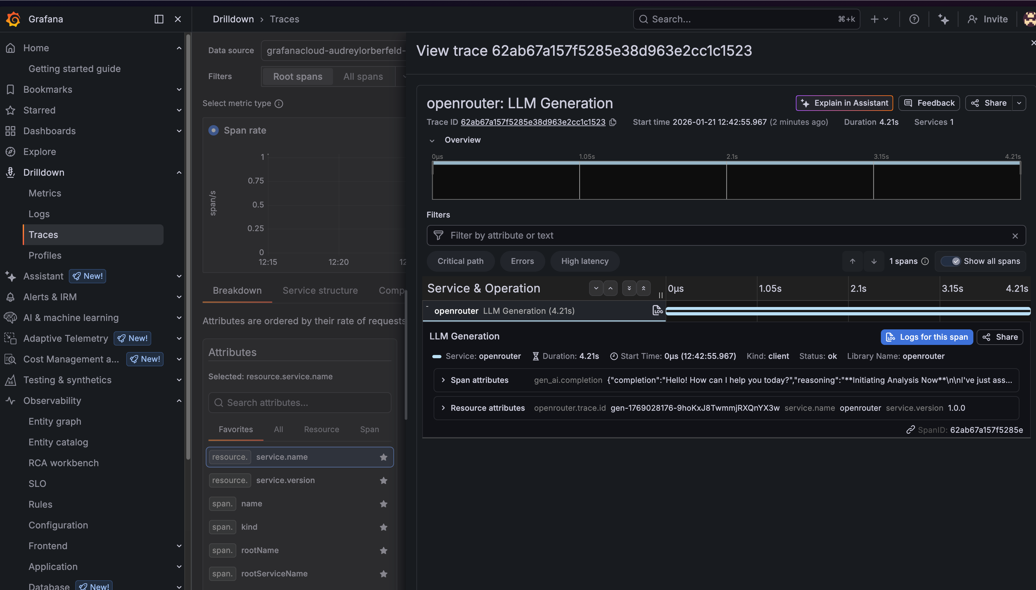Click the help question mark icon in header

pyautogui.click(x=914, y=19)
